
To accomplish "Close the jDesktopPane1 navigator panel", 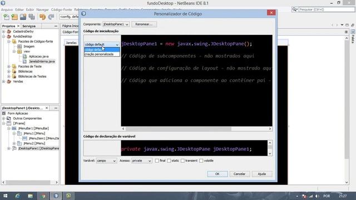I will click(47, 108).
